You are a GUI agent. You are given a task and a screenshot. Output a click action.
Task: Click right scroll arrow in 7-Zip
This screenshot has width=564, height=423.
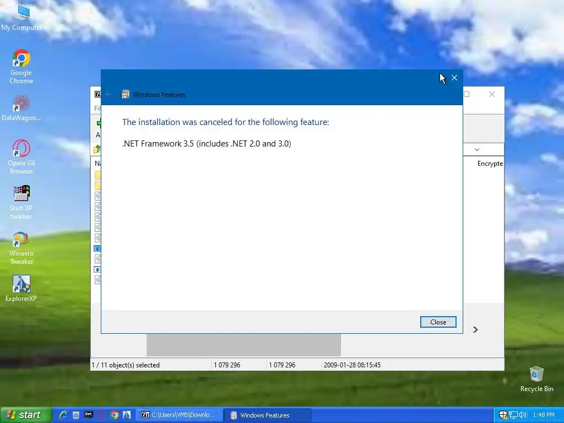pyautogui.click(x=475, y=329)
